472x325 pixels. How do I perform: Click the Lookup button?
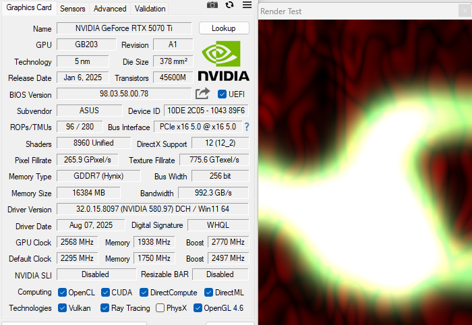[x=224, y=28]
